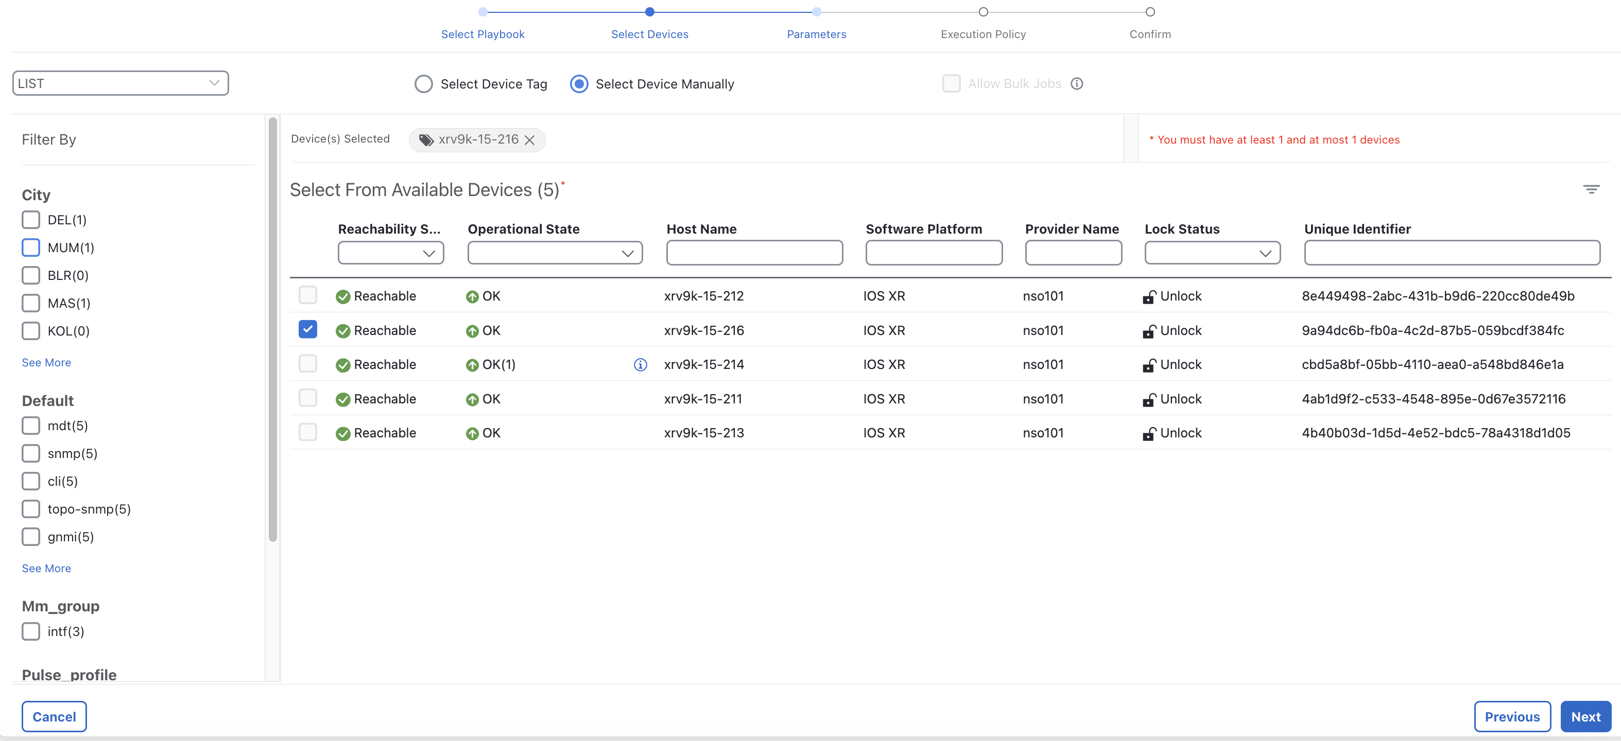
Task: Select the MUM(1) city filter checkbox
Action: pos(30,247)
